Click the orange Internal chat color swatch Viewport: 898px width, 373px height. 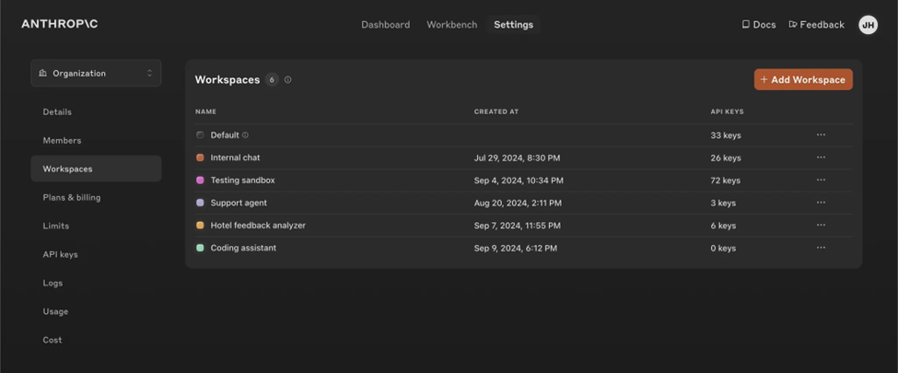(200, 157)
